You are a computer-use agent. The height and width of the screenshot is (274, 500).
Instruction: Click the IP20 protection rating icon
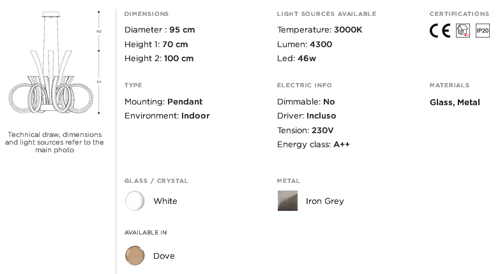483,31
